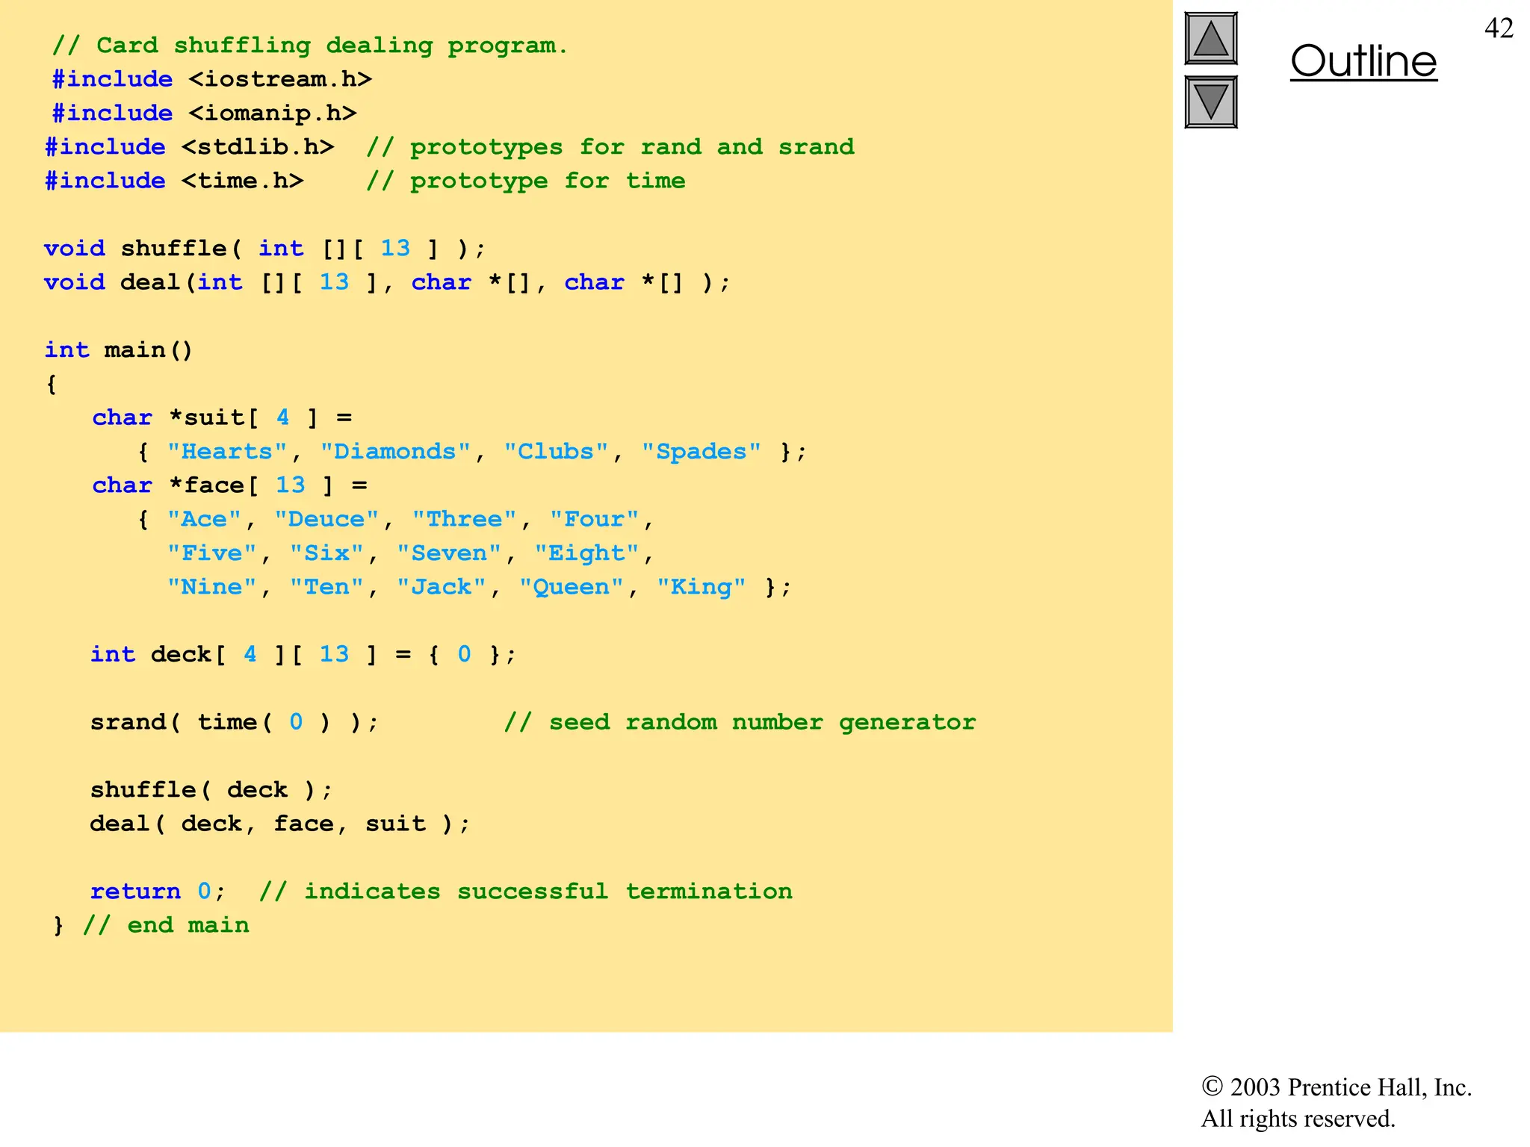
Task: Click the "deal( deck, face, suit );" call
Action: 280,824
